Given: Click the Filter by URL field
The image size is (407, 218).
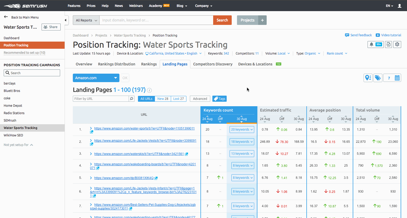Looking at the screenshot, I should 101,99.
